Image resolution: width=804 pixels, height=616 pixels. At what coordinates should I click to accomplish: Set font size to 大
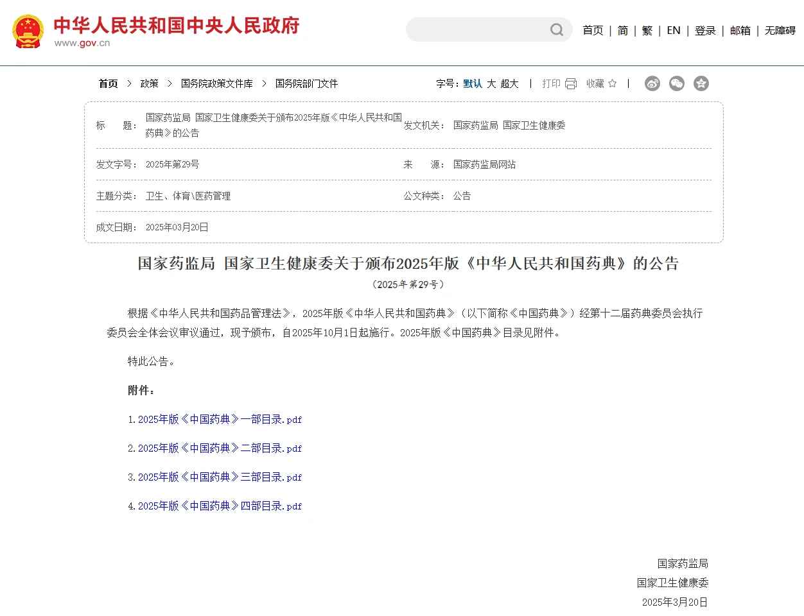491,83
